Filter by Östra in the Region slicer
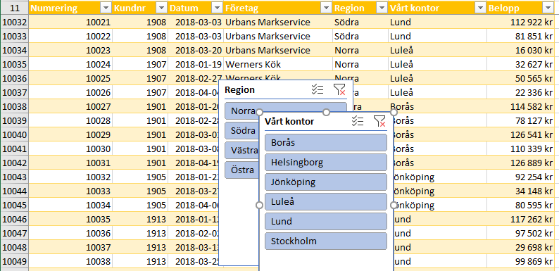559x271 pixels. point(241,170)
